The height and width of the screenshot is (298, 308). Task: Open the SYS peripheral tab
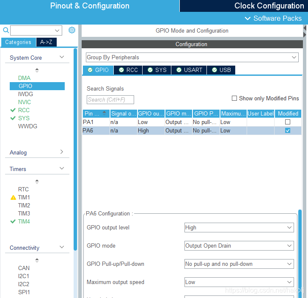tap(157, 70)
